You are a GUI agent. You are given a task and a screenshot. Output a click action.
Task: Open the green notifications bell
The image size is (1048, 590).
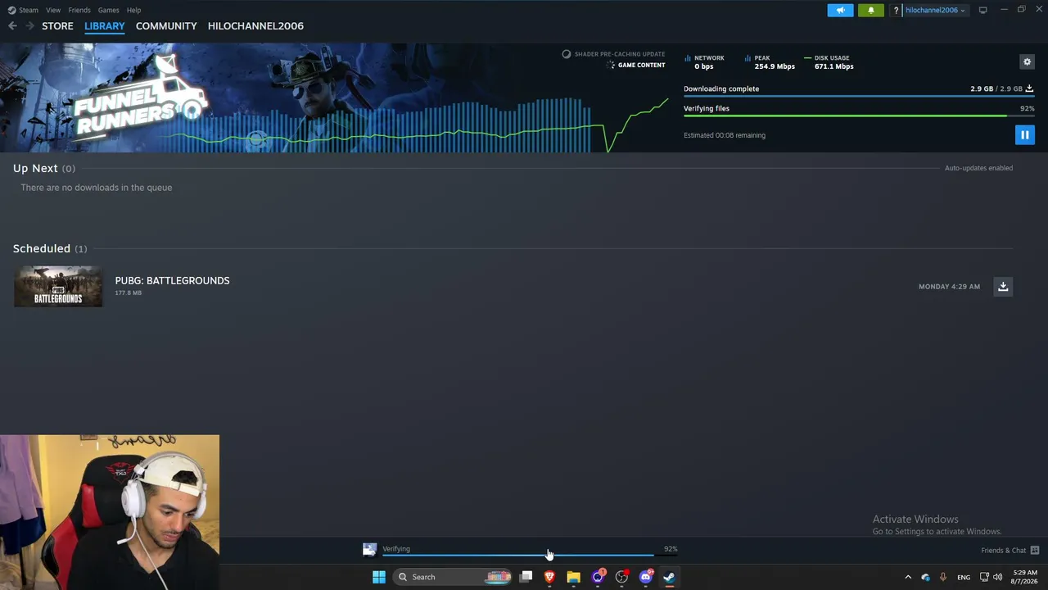click(870, 10)
